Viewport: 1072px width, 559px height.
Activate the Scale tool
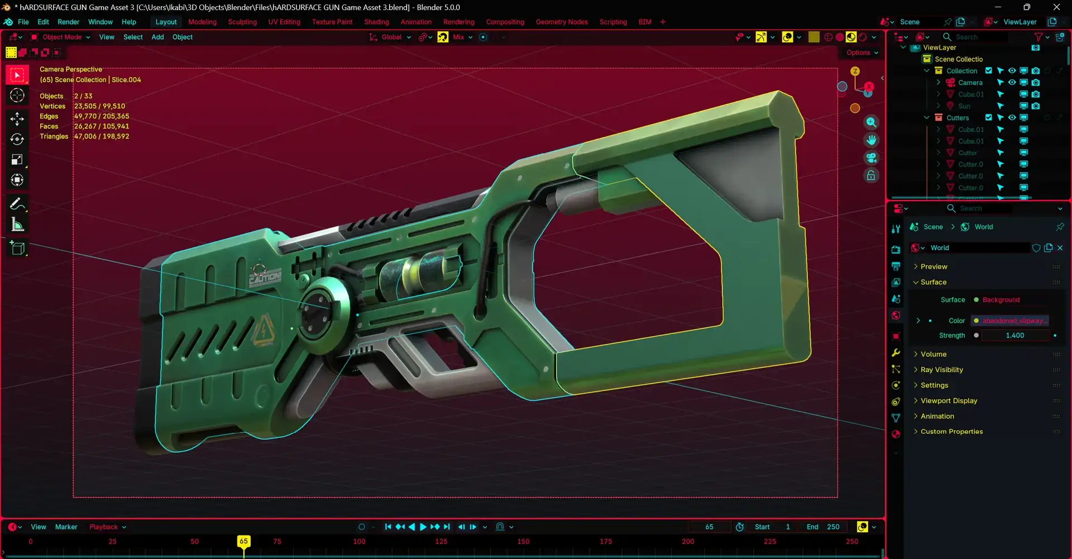(x=17, y=159)
